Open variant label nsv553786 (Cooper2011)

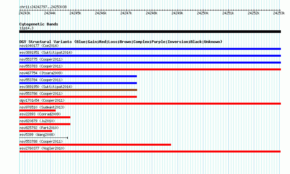(41, 94)
